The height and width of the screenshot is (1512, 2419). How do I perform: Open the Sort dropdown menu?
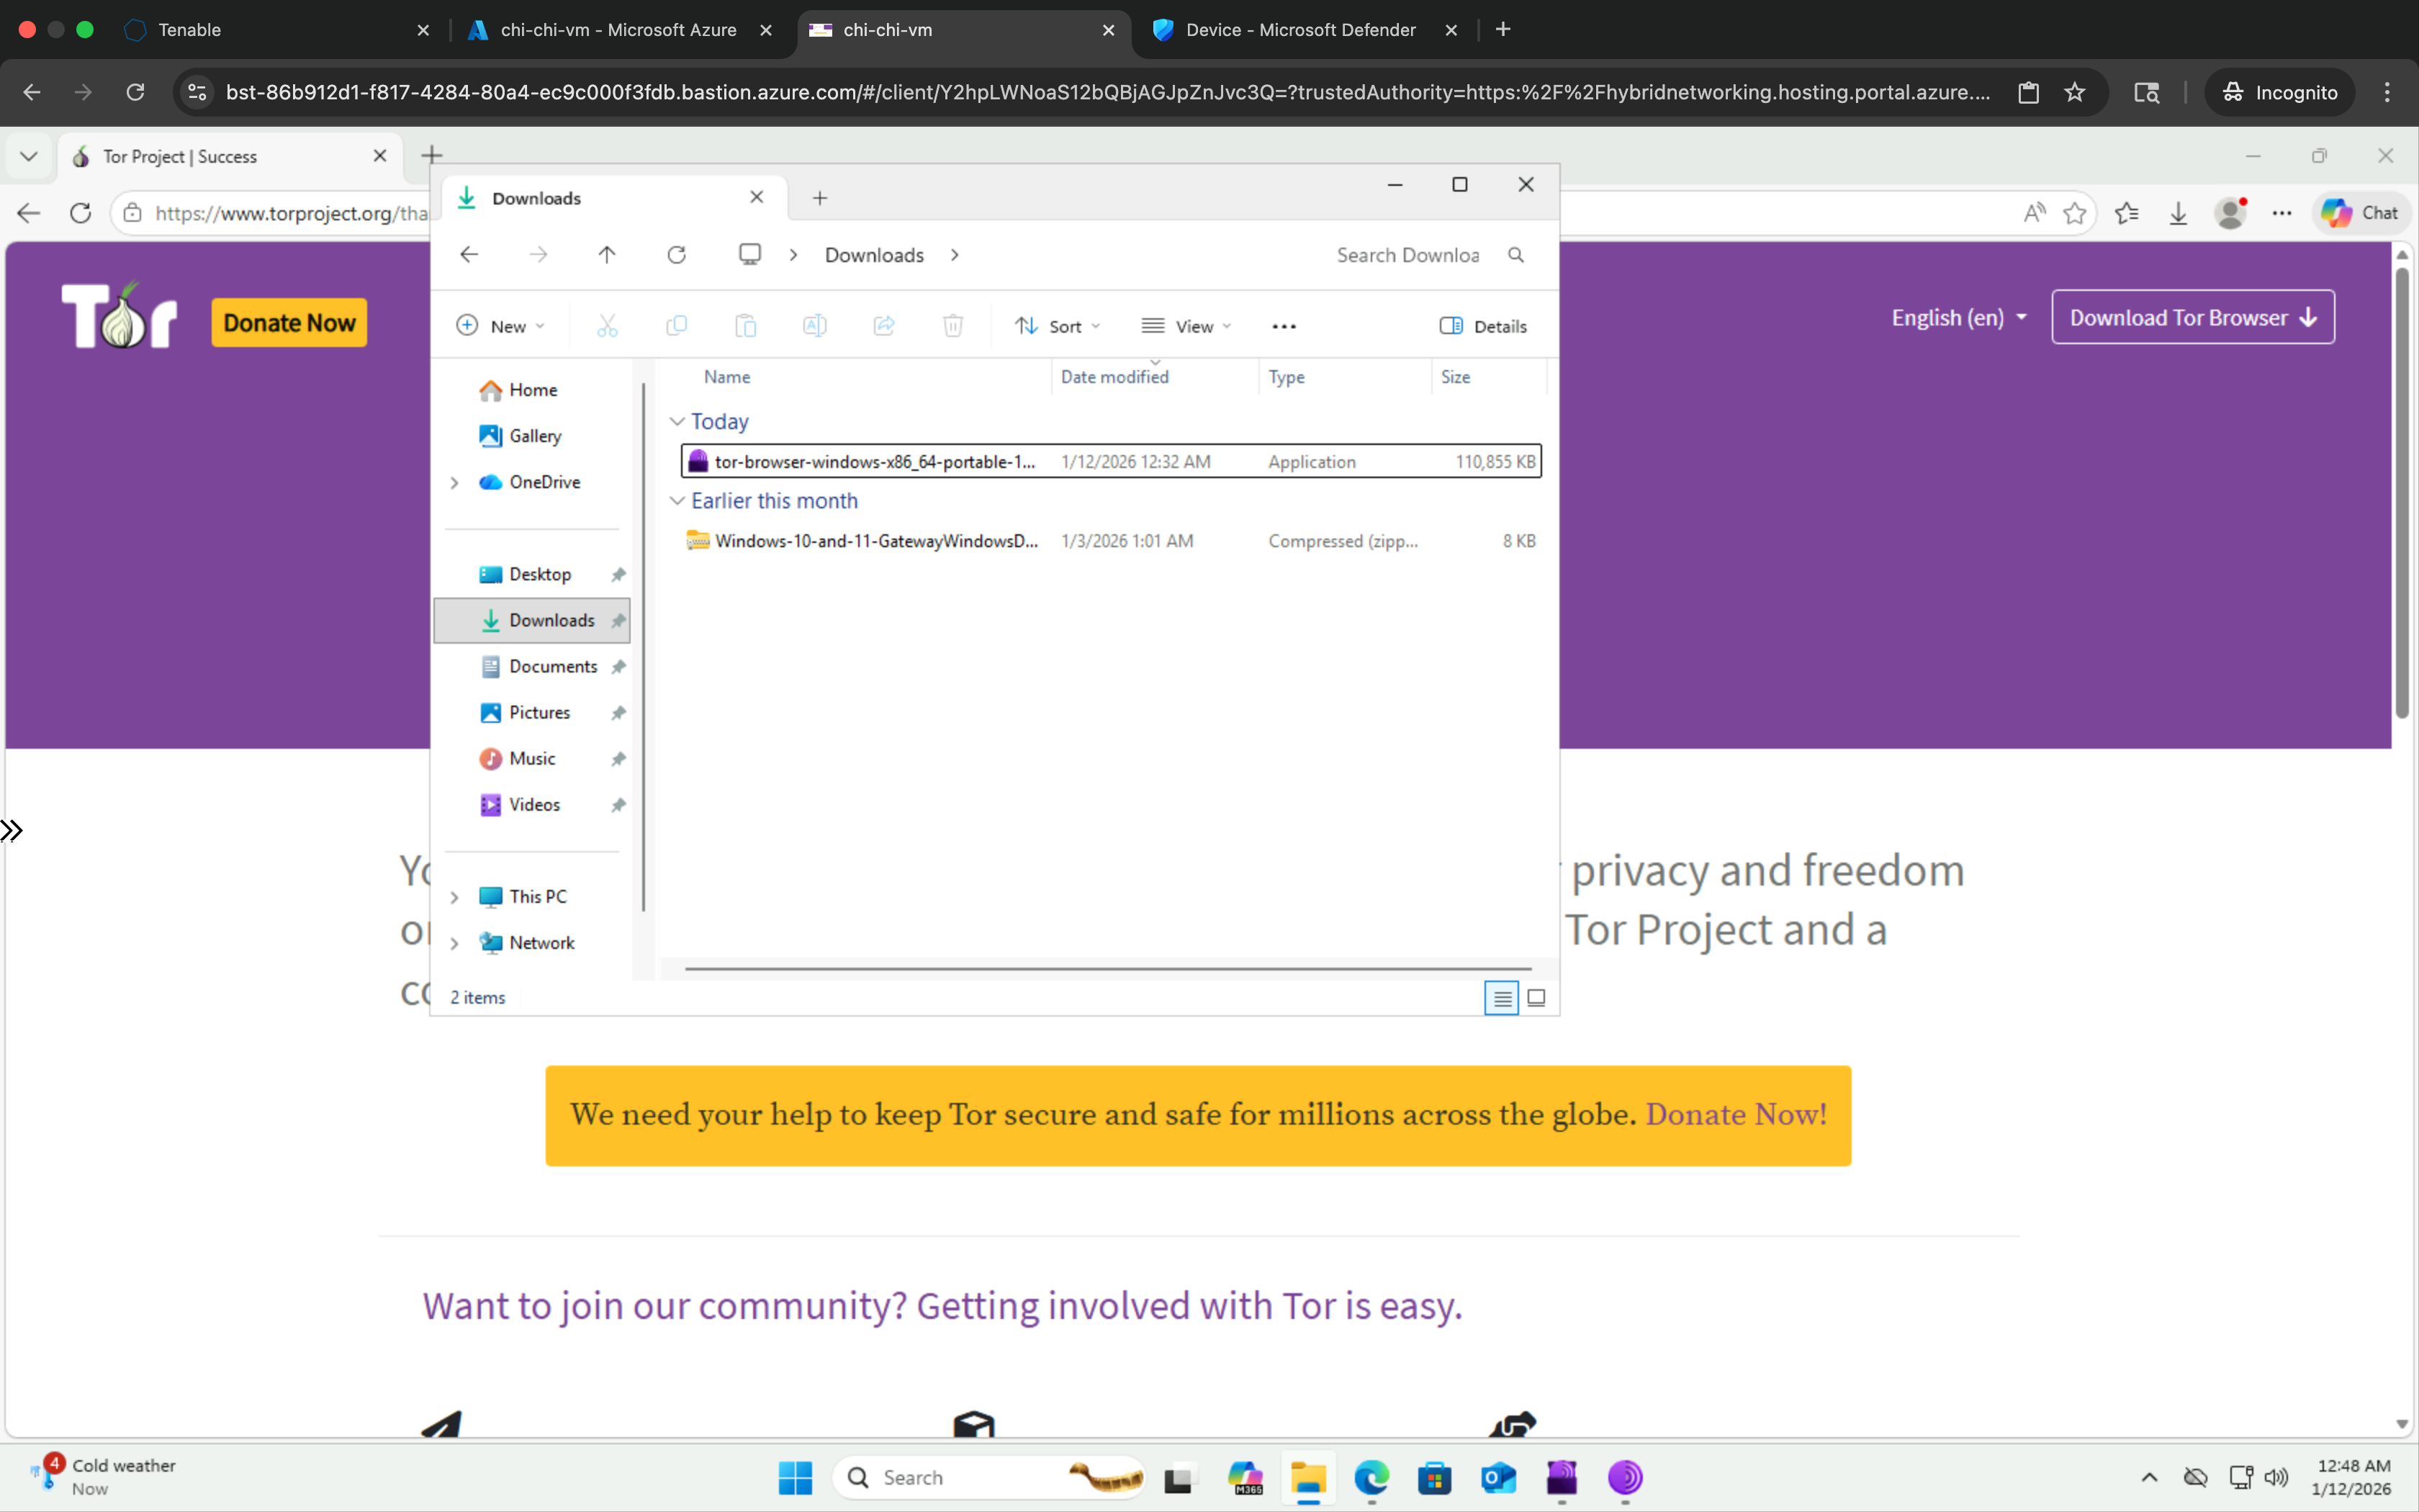[1058, 326]
